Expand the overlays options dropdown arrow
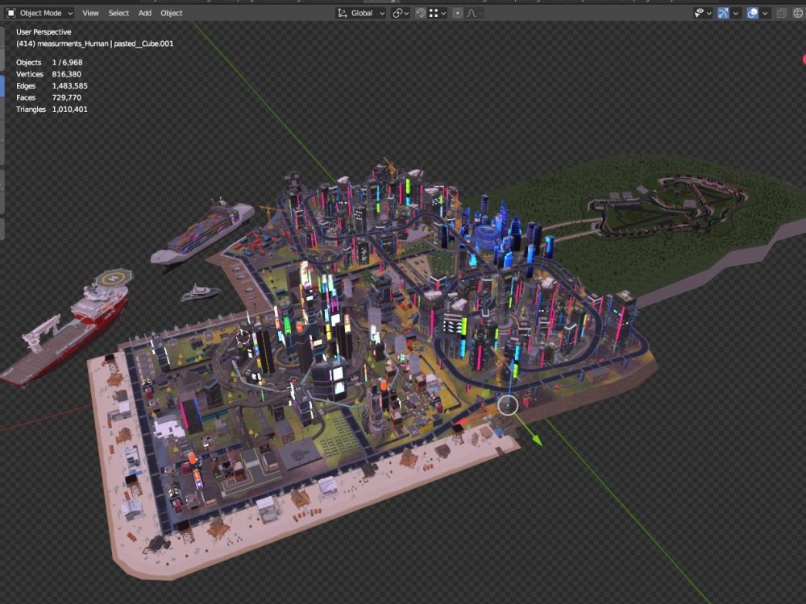 click(x=765, y=12)
